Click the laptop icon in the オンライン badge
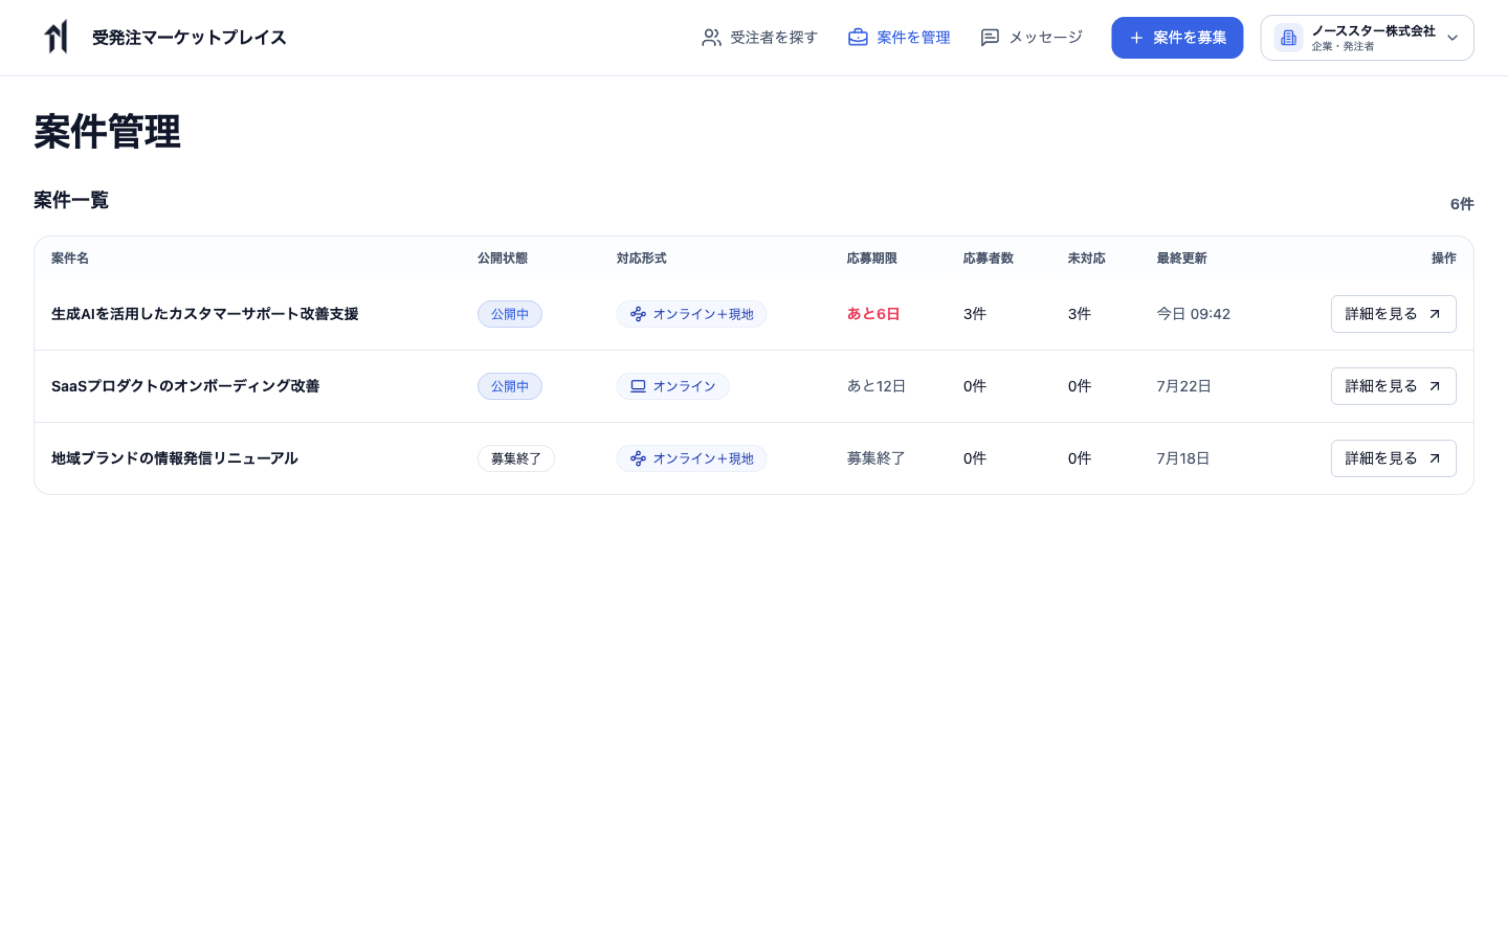1508x942 pixels. pyautogui.click(x=638, y=386)
